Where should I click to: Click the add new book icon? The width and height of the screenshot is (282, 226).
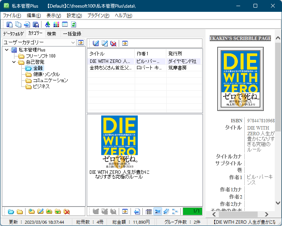click(x=96, y=43)
